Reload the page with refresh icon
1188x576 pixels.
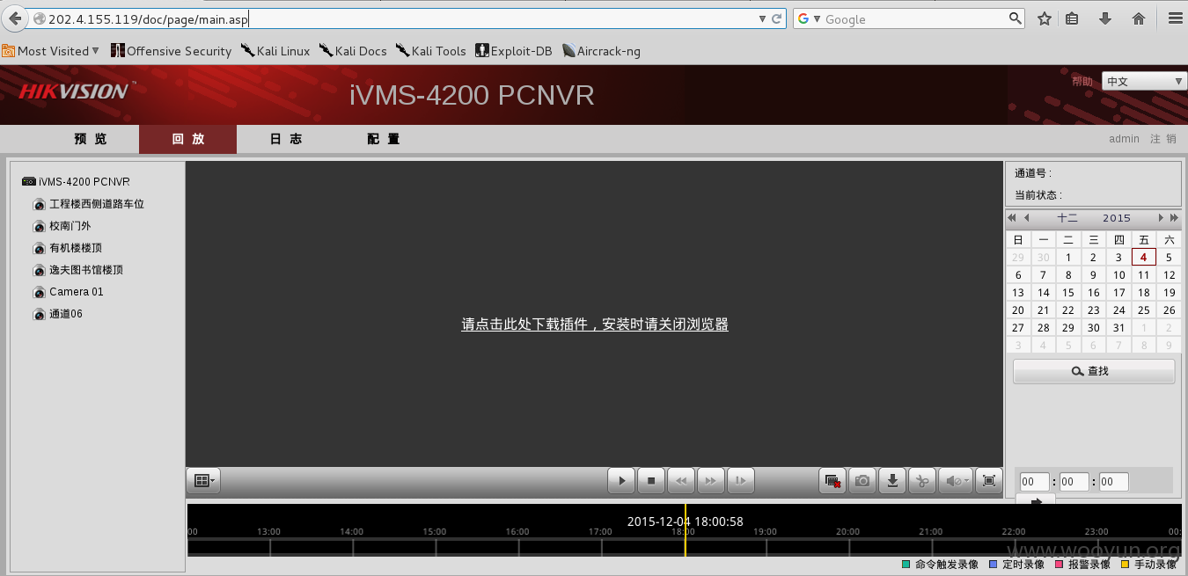coord(777,18)
